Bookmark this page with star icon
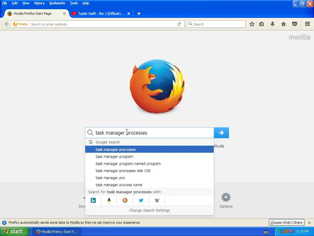Image resolution: width=314 pixels, height=236 pixels. [x=252, y=24]
